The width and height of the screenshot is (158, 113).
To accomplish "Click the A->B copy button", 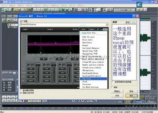I will coord(75,29).
